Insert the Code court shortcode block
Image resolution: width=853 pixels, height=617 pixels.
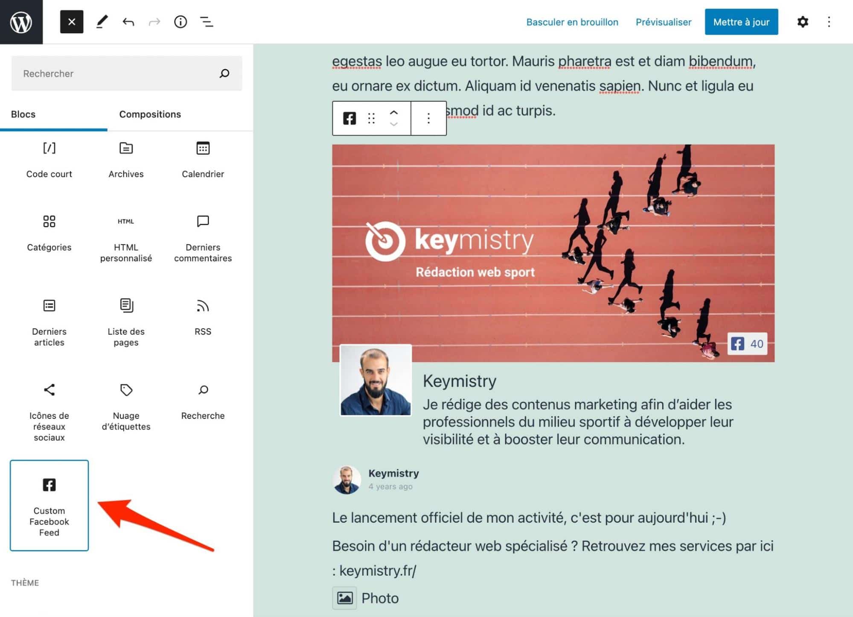[49, 161]
